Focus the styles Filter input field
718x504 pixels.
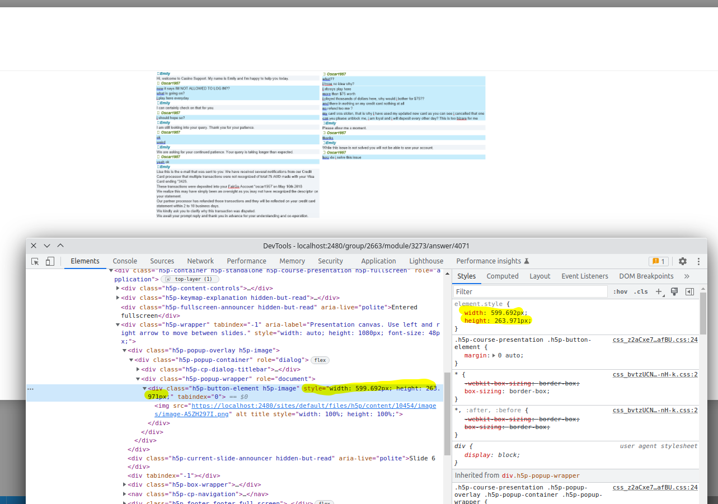(x=531, y=291)
